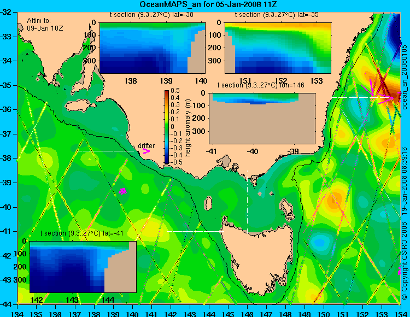410x317 pixels.
Task: Click the "t section (9.3..27°C) lat=-38" heading
Action: (x=151, y=15)
